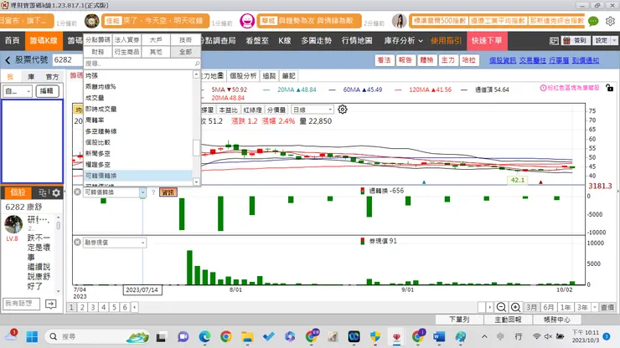This screenshot has height=348, width=620.
Task: Switch to 看盤室 tab
Action: (257, 41)
